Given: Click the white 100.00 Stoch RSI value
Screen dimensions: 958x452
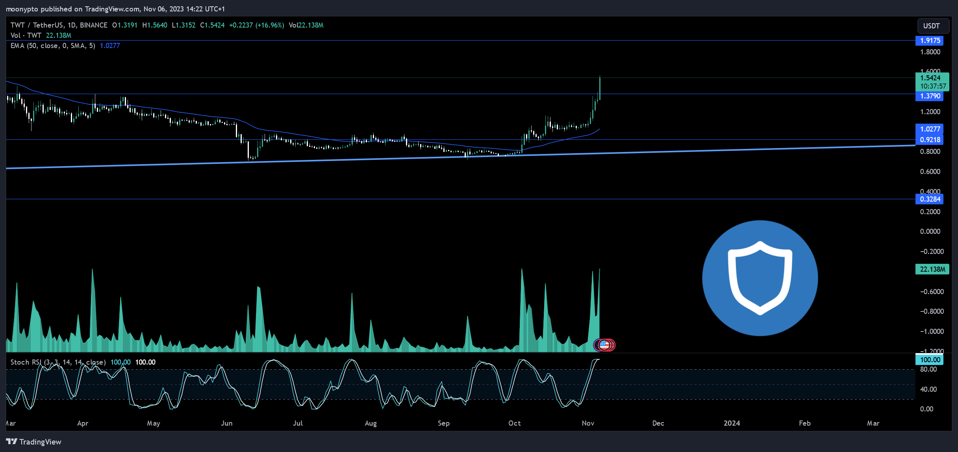Looking at the screenshot, I should [x=145, y=362].
